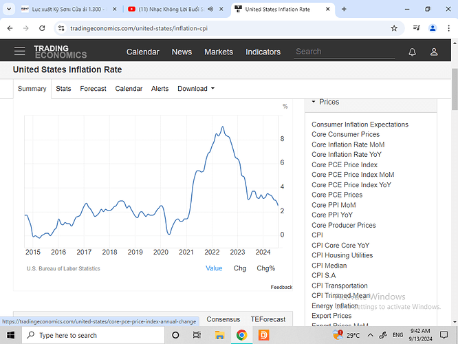
Task: Switch the chart to Chg view
Action: [240, 268]
